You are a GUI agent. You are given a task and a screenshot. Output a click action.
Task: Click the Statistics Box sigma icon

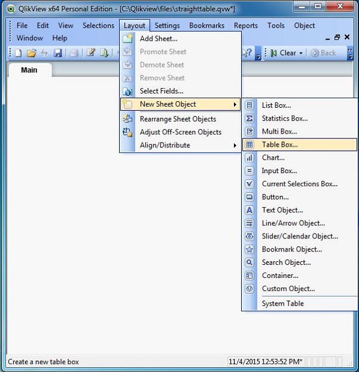[x=250, y=119]
